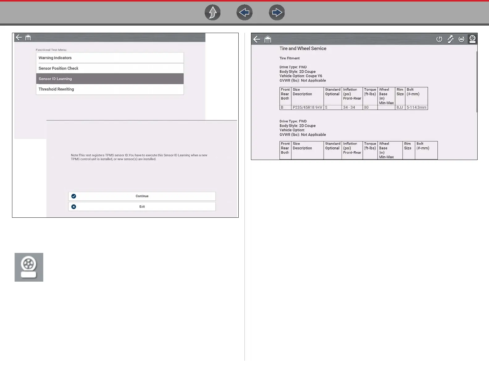This screenshot has height=378, width=489.
Task: Click the X icon beside Exit
Action: click(x=74, y=207)
